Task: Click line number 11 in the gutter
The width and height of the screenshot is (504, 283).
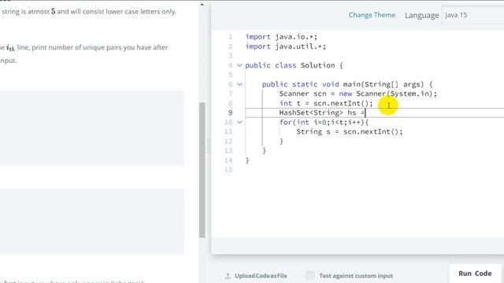Action: click(228, 132)
